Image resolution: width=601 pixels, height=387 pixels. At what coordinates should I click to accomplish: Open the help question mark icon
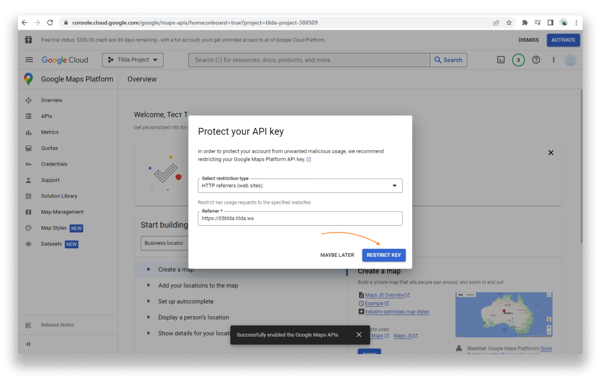pos(536,60)
